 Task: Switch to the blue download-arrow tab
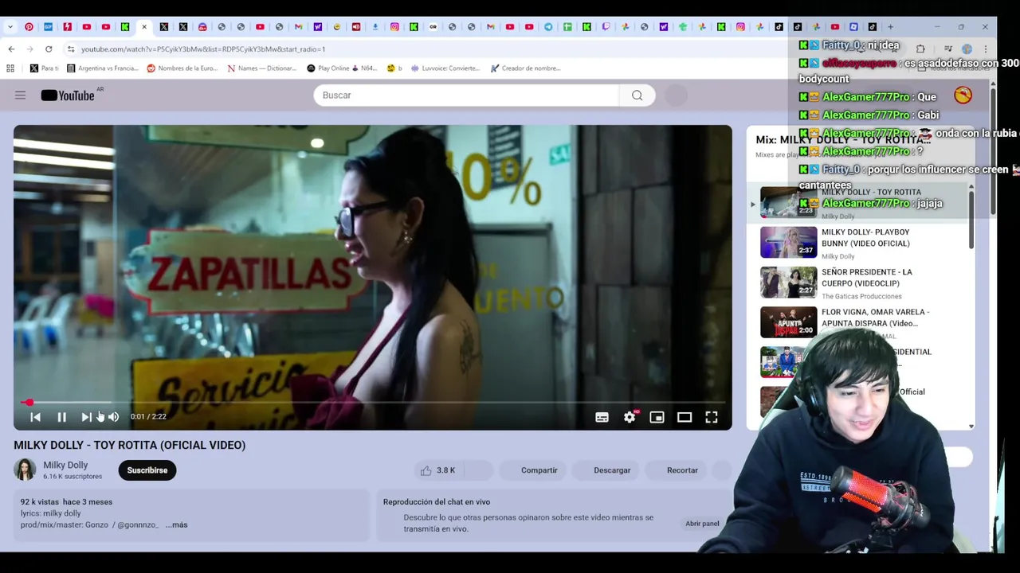[x=375, y=27]
